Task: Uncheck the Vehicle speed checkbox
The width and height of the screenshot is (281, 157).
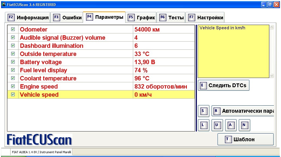Action: pos(13,95)
